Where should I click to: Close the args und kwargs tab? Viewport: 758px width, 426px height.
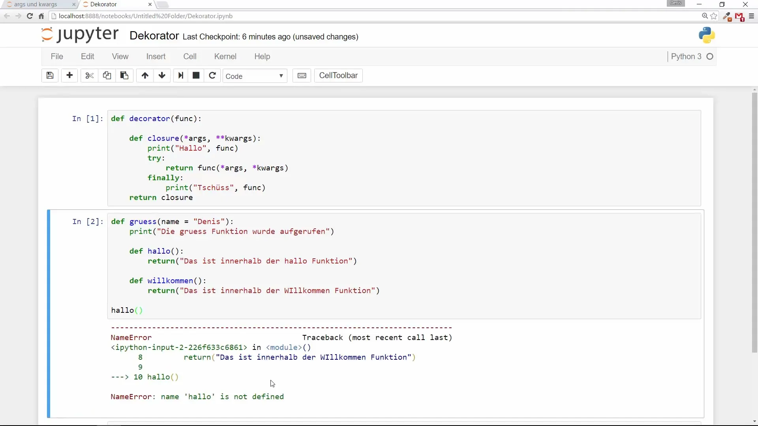tap(73, 4)
